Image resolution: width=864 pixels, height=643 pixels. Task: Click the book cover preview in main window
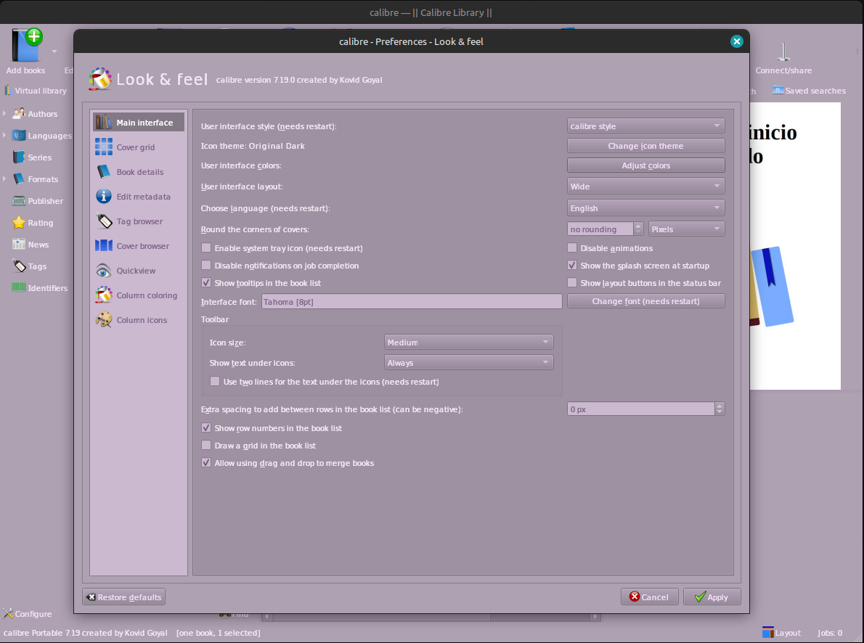point(795,246)
